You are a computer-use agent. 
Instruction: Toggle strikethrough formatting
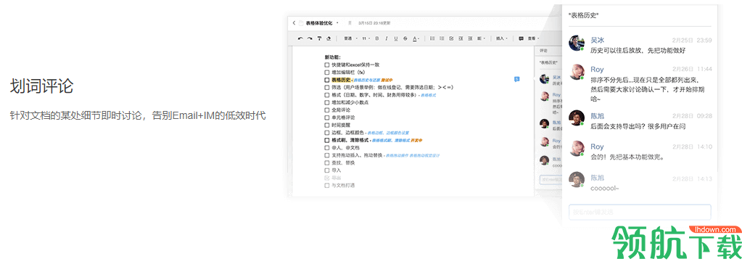405,38
